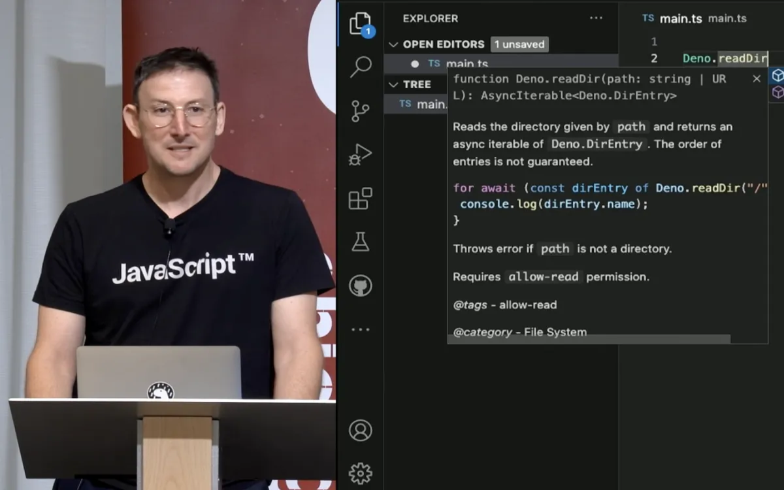Select main.ts under Open Editors

466,63
